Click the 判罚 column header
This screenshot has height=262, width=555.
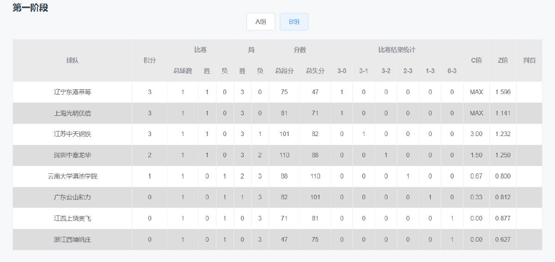[529, 60]
